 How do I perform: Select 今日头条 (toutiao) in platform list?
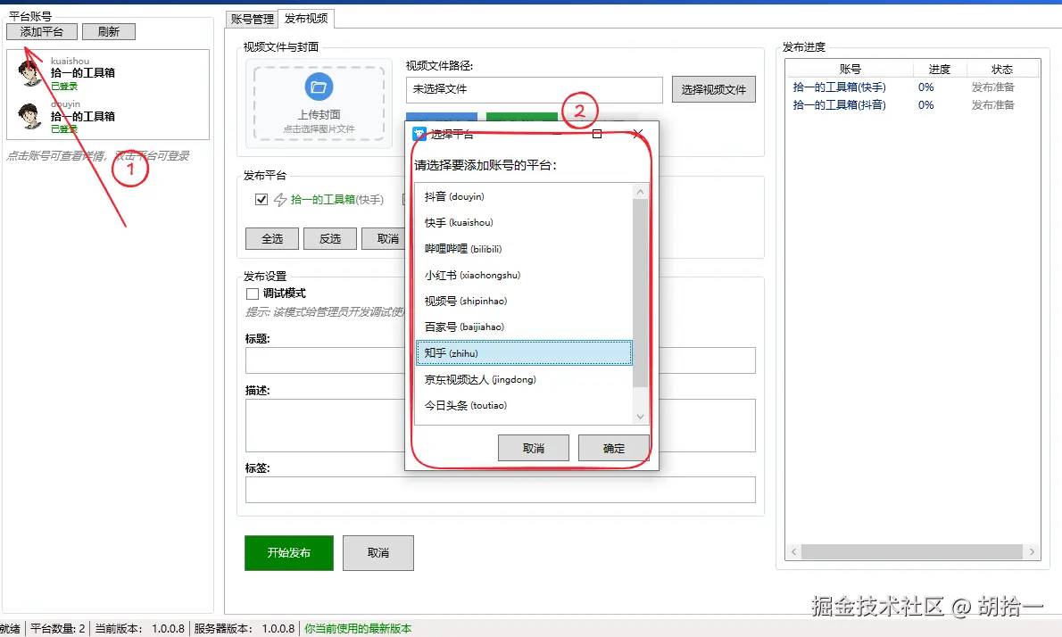[x=524, y=406]
